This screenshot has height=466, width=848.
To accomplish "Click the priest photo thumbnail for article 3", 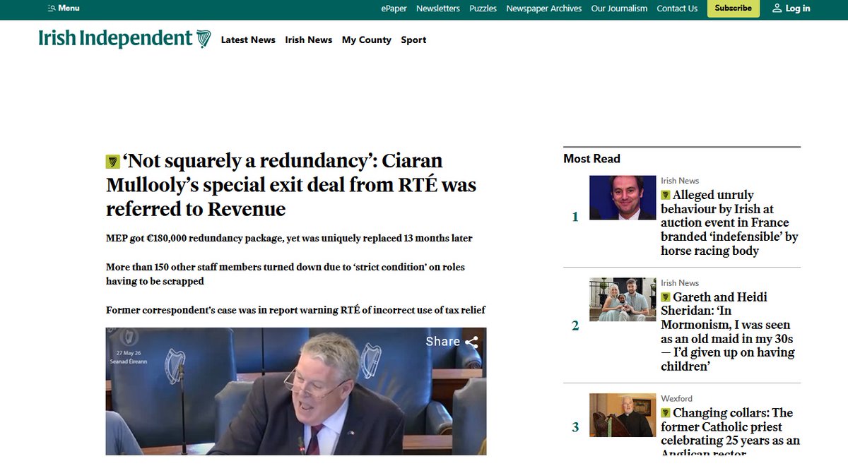I will click(623, 415).
